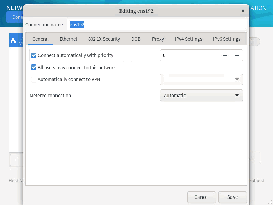
Task: Save the connection settings
Action: 232,197
